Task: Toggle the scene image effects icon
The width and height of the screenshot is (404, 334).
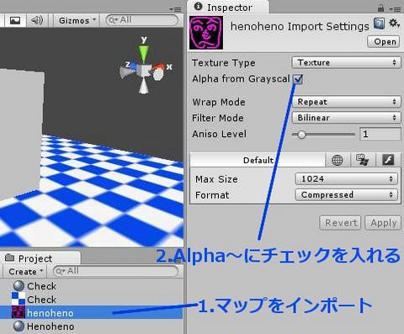Action: [15, 20]
